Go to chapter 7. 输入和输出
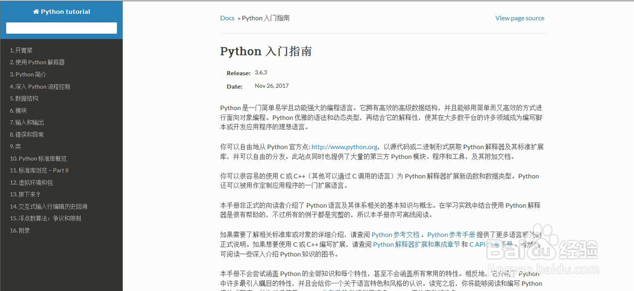Image resolution: width=634 pixels, height=291 pixels. (x=27, y=122)
